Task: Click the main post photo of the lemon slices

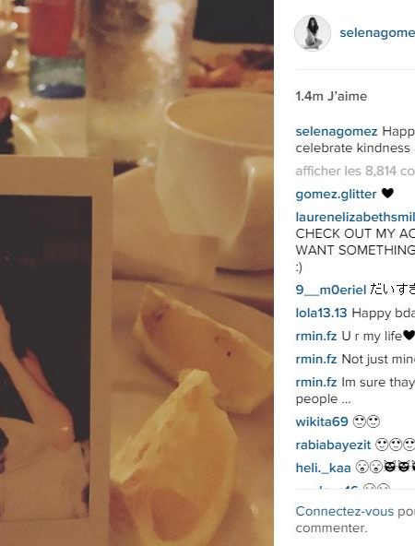Action: pyautogui.click(x=136, y=273)
